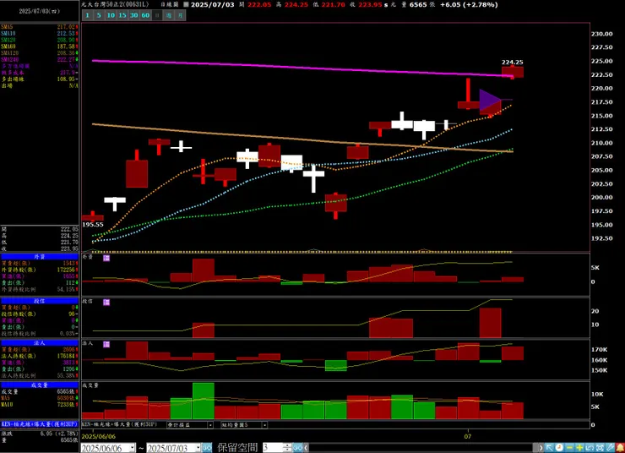Screen dimensions: 625x453
Task: Click the purple settings icon in 法人 panel
Action: pos(106,344)
